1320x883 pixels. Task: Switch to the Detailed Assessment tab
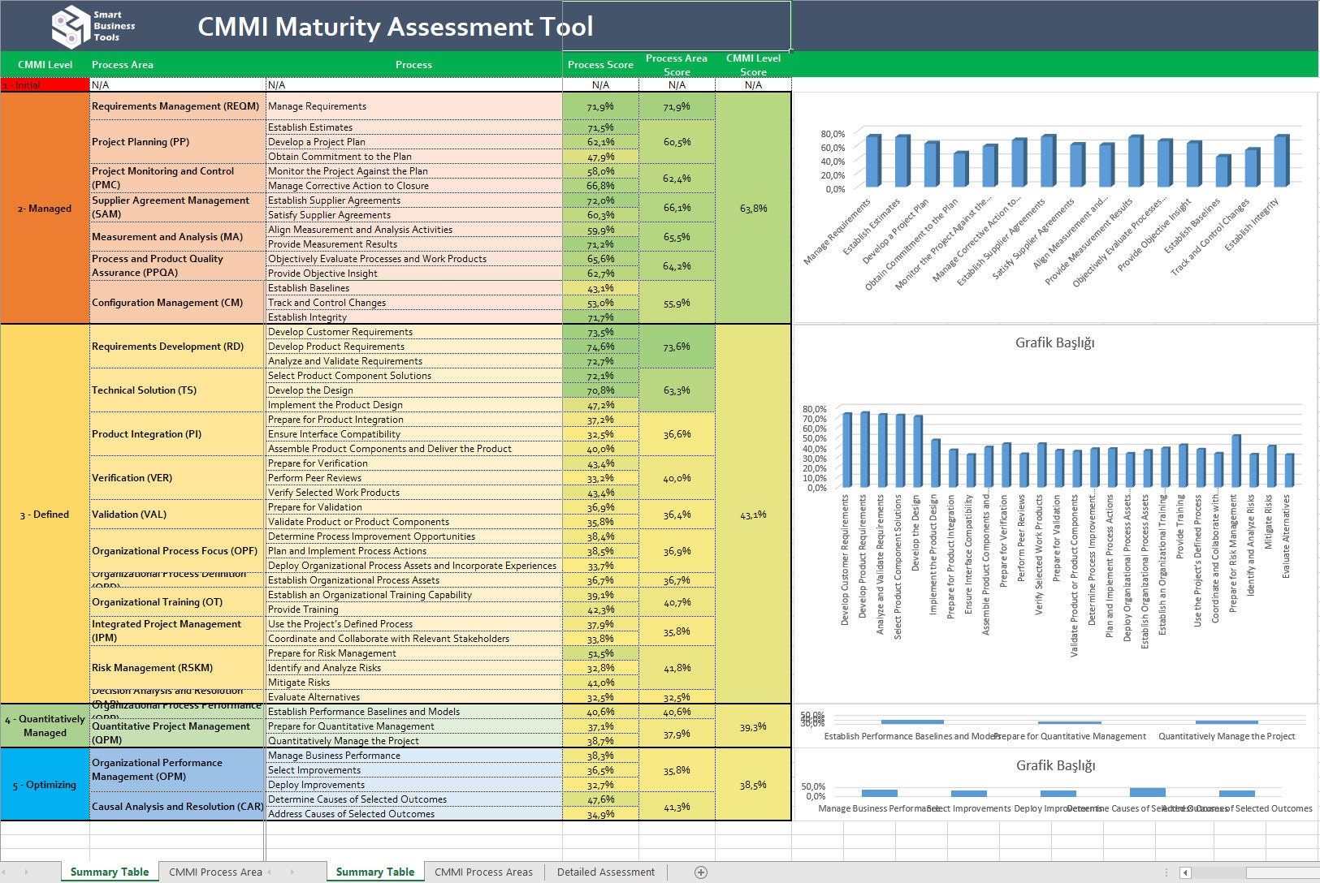point(605,872)
